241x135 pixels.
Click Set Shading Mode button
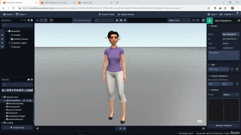tap(82, 20)
